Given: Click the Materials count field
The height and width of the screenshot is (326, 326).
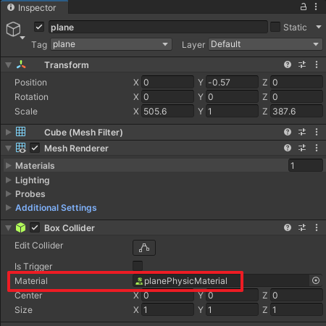Looking at the screenshot, I should (306, 165).
